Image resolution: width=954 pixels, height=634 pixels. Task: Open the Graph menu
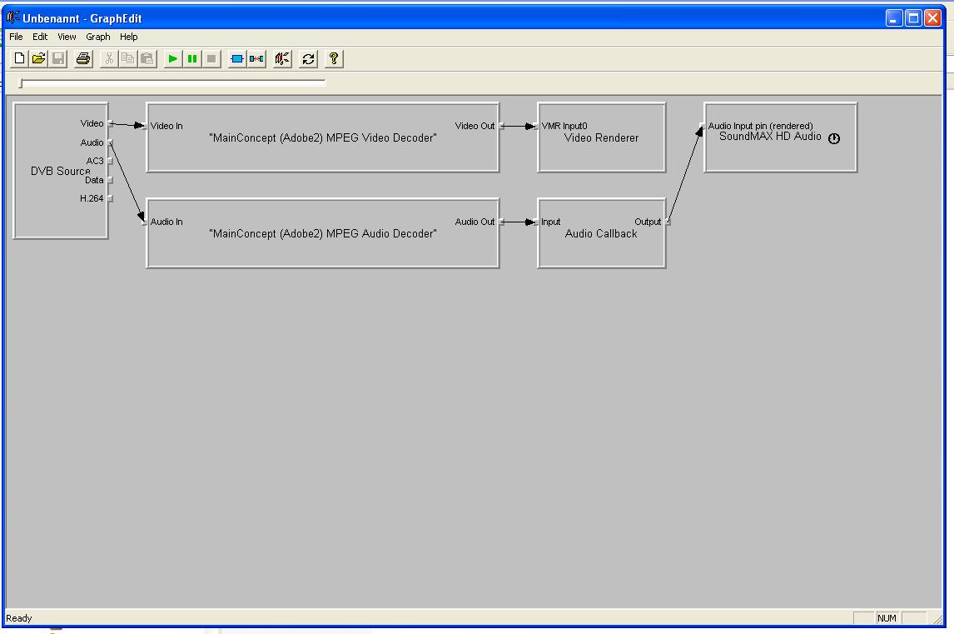point(97,37)
